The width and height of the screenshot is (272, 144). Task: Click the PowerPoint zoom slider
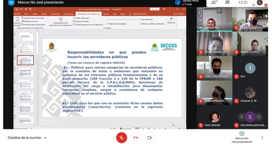click(x=166, y=128)
